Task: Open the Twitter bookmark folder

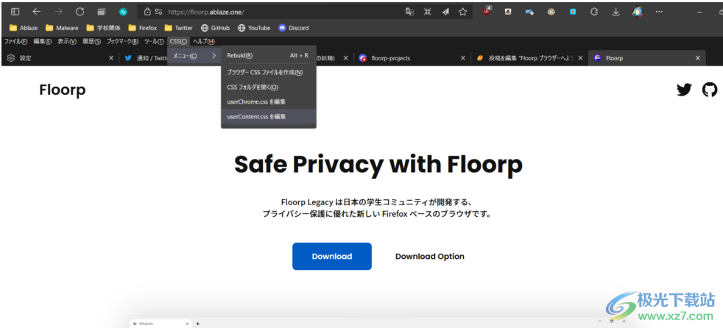Action: [x=178, y=28]
